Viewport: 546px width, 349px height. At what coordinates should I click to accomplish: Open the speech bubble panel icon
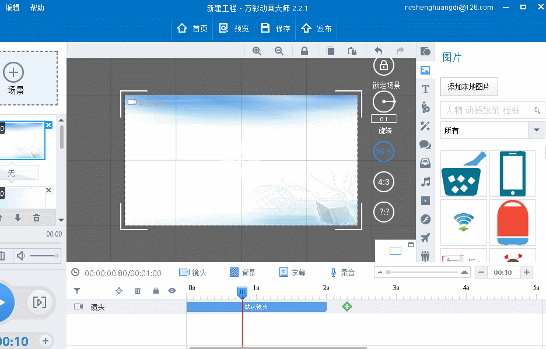coord(425,144)
